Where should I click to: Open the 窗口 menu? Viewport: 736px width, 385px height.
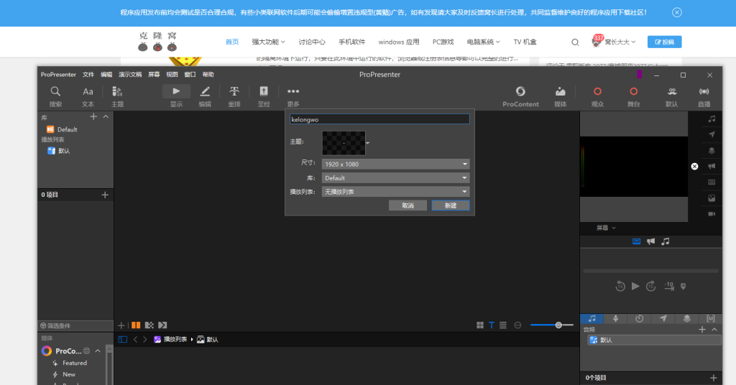pos(190,75)
